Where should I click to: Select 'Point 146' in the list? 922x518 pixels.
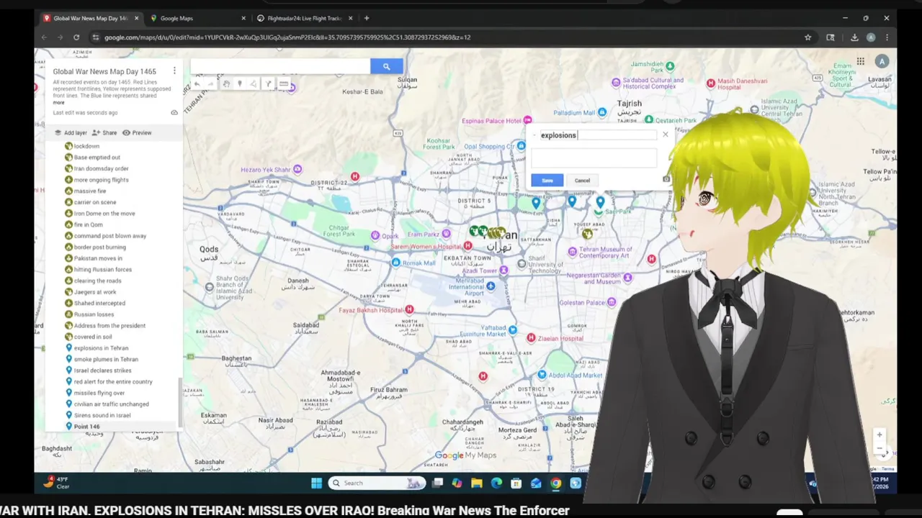[x=86, y=427]
